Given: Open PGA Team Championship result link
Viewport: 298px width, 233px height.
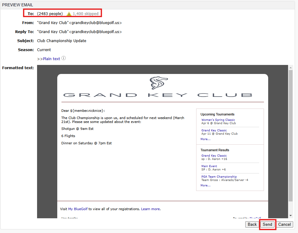Looking at the screenshot, I should [x=219, y=177].
